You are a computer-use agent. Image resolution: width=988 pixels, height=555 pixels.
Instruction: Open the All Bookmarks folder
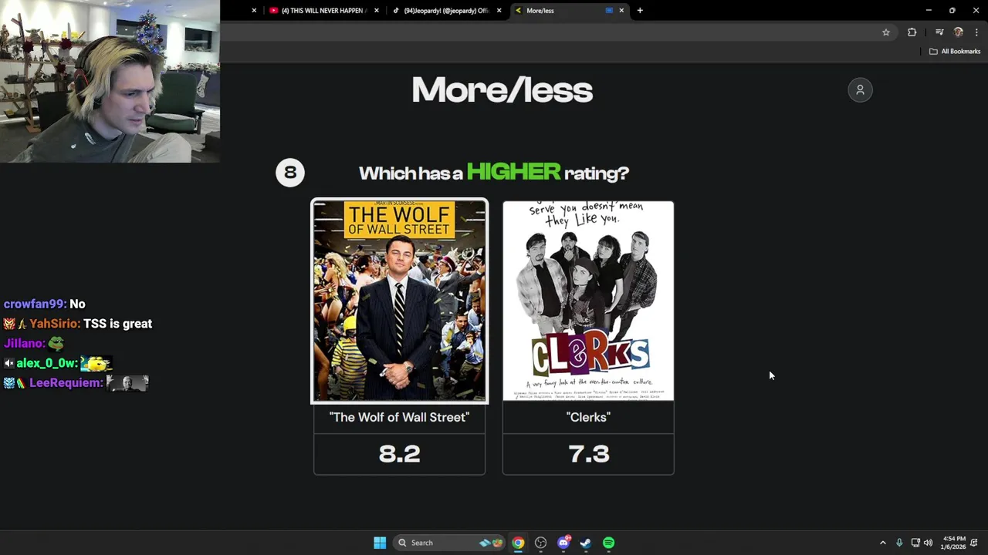pyautogui.click(x=955, y=52)
